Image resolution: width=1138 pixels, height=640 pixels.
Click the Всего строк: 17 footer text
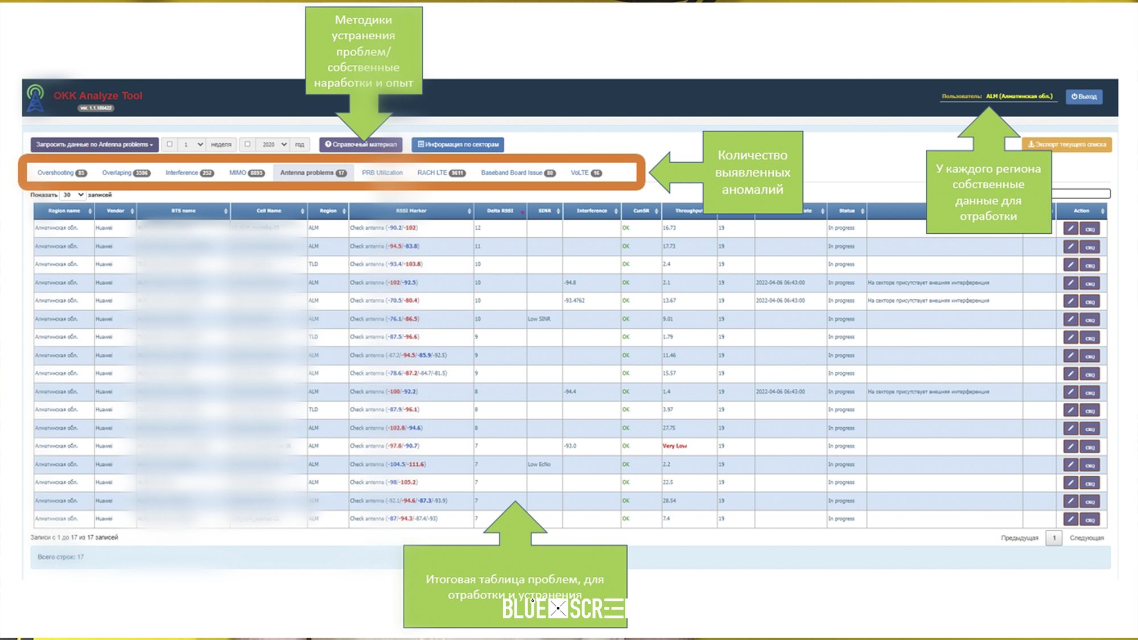click(x=60, y=558)
